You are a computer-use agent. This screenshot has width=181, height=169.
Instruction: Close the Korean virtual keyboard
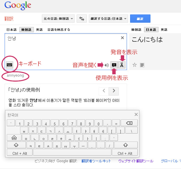coord(136,115)
